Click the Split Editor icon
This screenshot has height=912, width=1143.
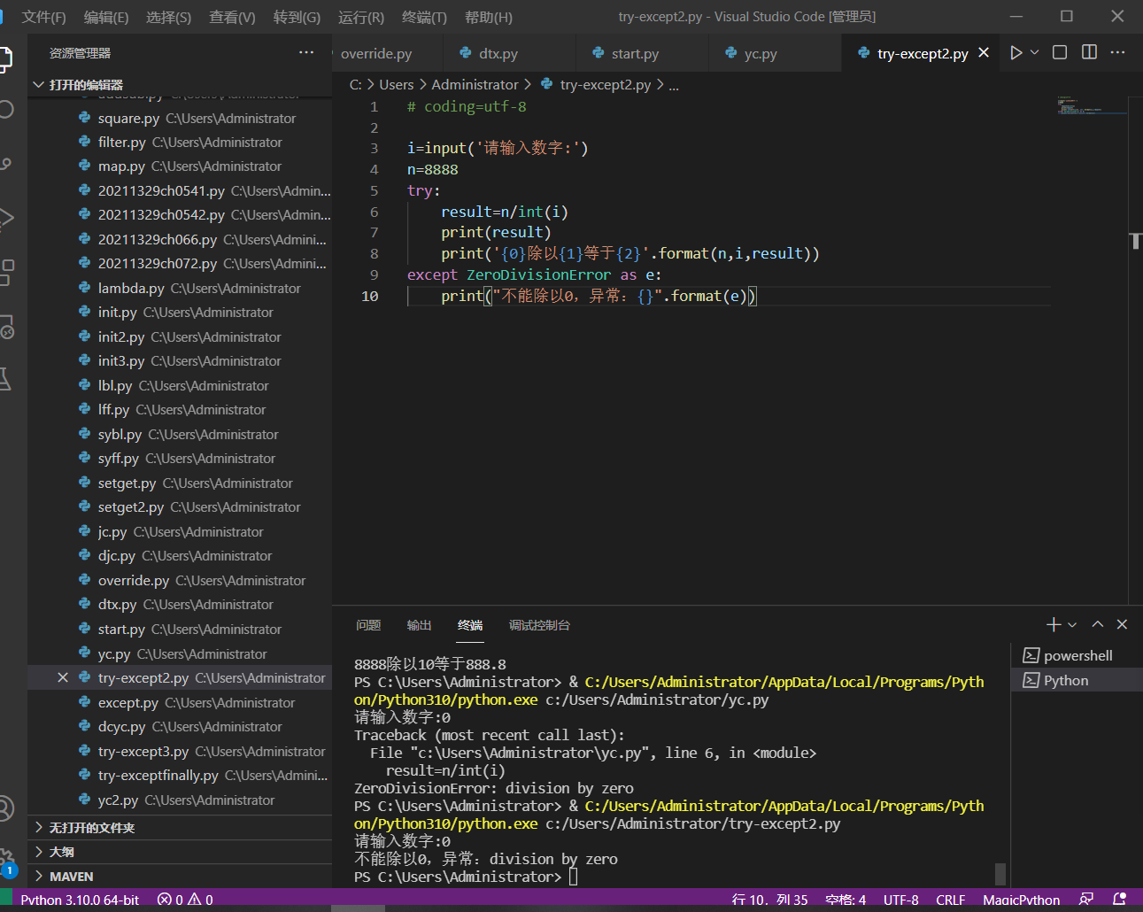pos(1089,53)
